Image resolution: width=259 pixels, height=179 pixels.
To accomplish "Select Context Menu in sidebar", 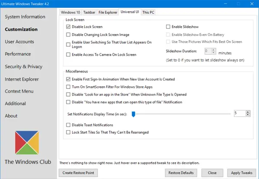I will [19, 91].
